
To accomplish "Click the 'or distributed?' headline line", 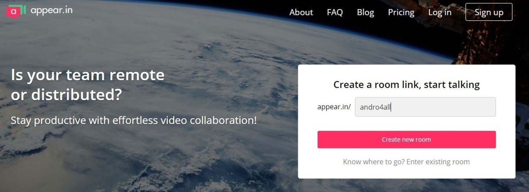I will click(x=66, y=95).
